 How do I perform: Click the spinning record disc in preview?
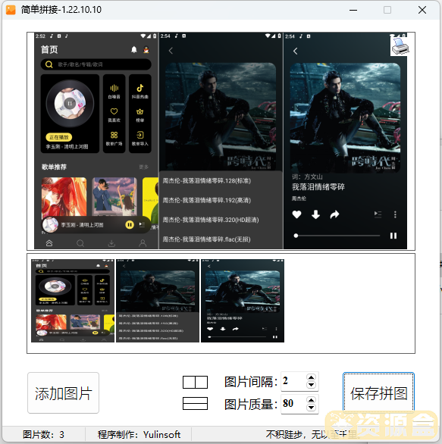[70, 103]
